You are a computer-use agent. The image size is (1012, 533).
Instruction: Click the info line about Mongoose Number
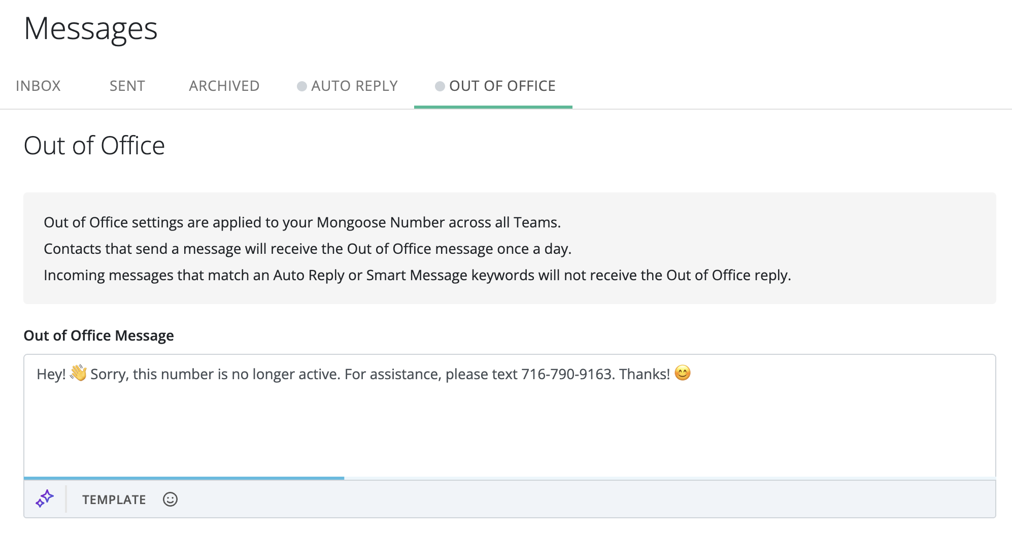click(302, 222)
